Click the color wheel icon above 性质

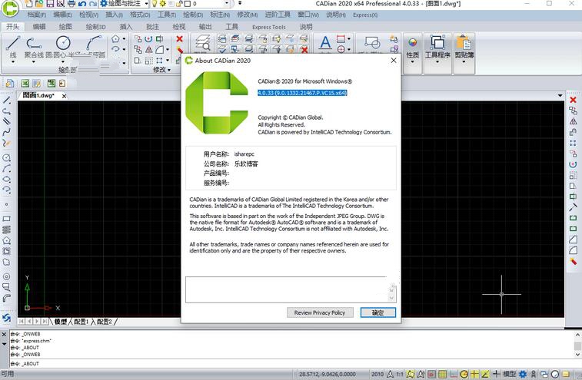[412, 42]
